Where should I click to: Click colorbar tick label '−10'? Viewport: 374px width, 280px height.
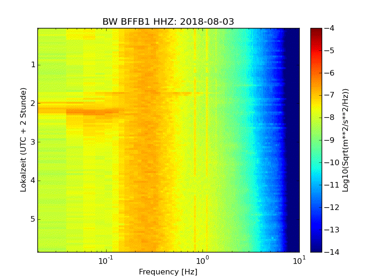tap(332, 162)
